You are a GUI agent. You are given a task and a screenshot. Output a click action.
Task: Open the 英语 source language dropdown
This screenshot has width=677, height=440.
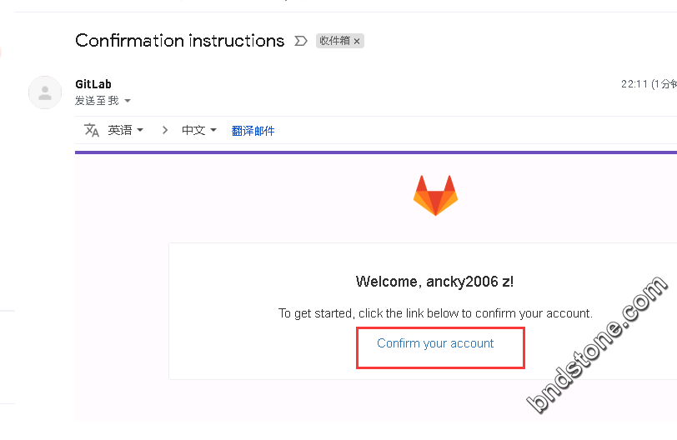(x=126, y=130)
